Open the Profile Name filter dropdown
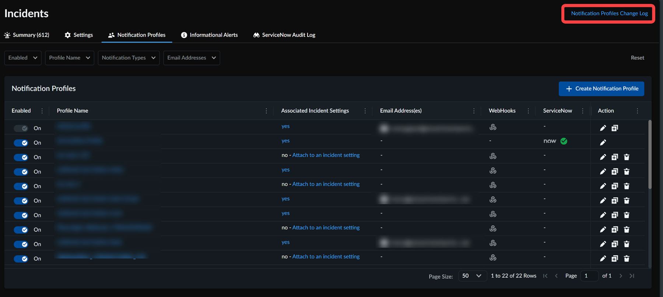 tap(70, 58)
